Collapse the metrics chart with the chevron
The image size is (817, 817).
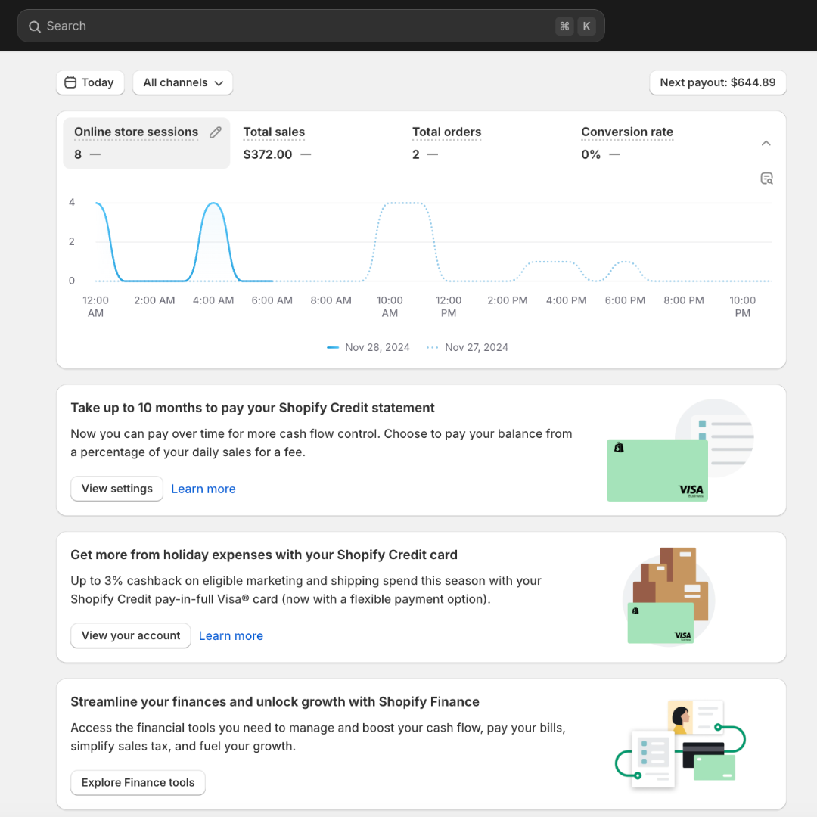pyautogui.click(x=766, y=143)
